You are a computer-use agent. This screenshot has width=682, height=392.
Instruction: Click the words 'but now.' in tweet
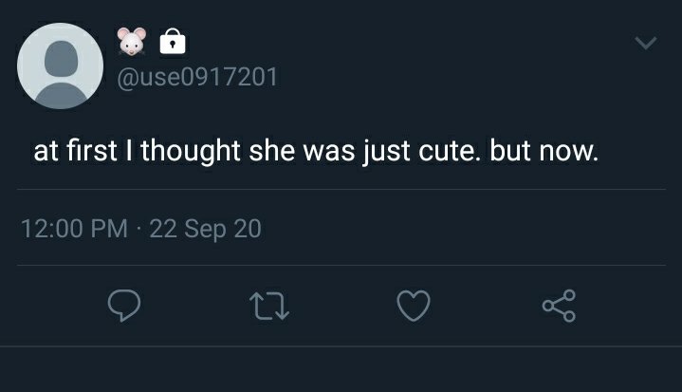(544, 151)
